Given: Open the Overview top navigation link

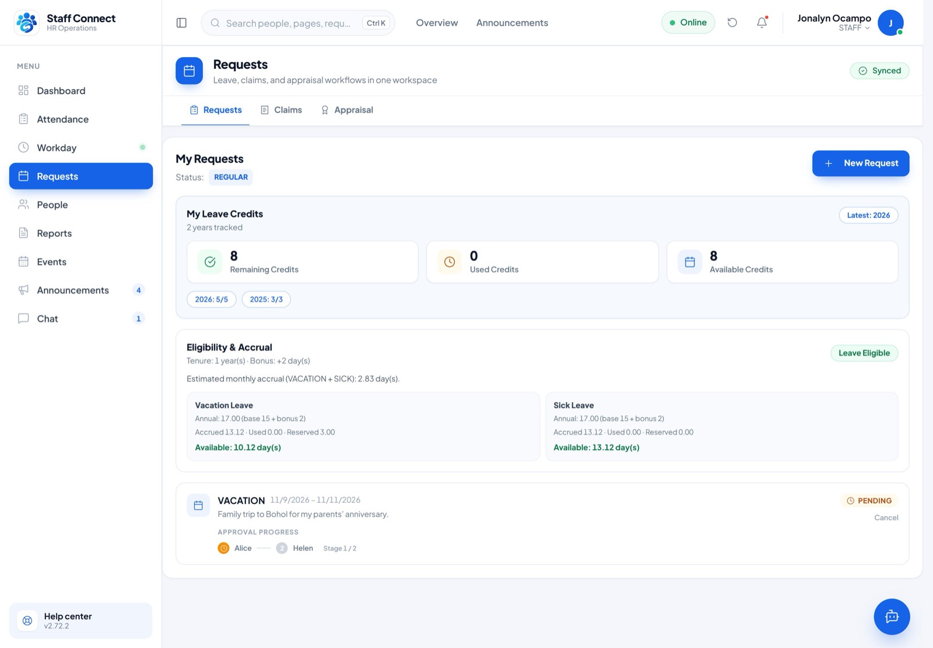Looking at the screenshot, I should pos(437,23).
